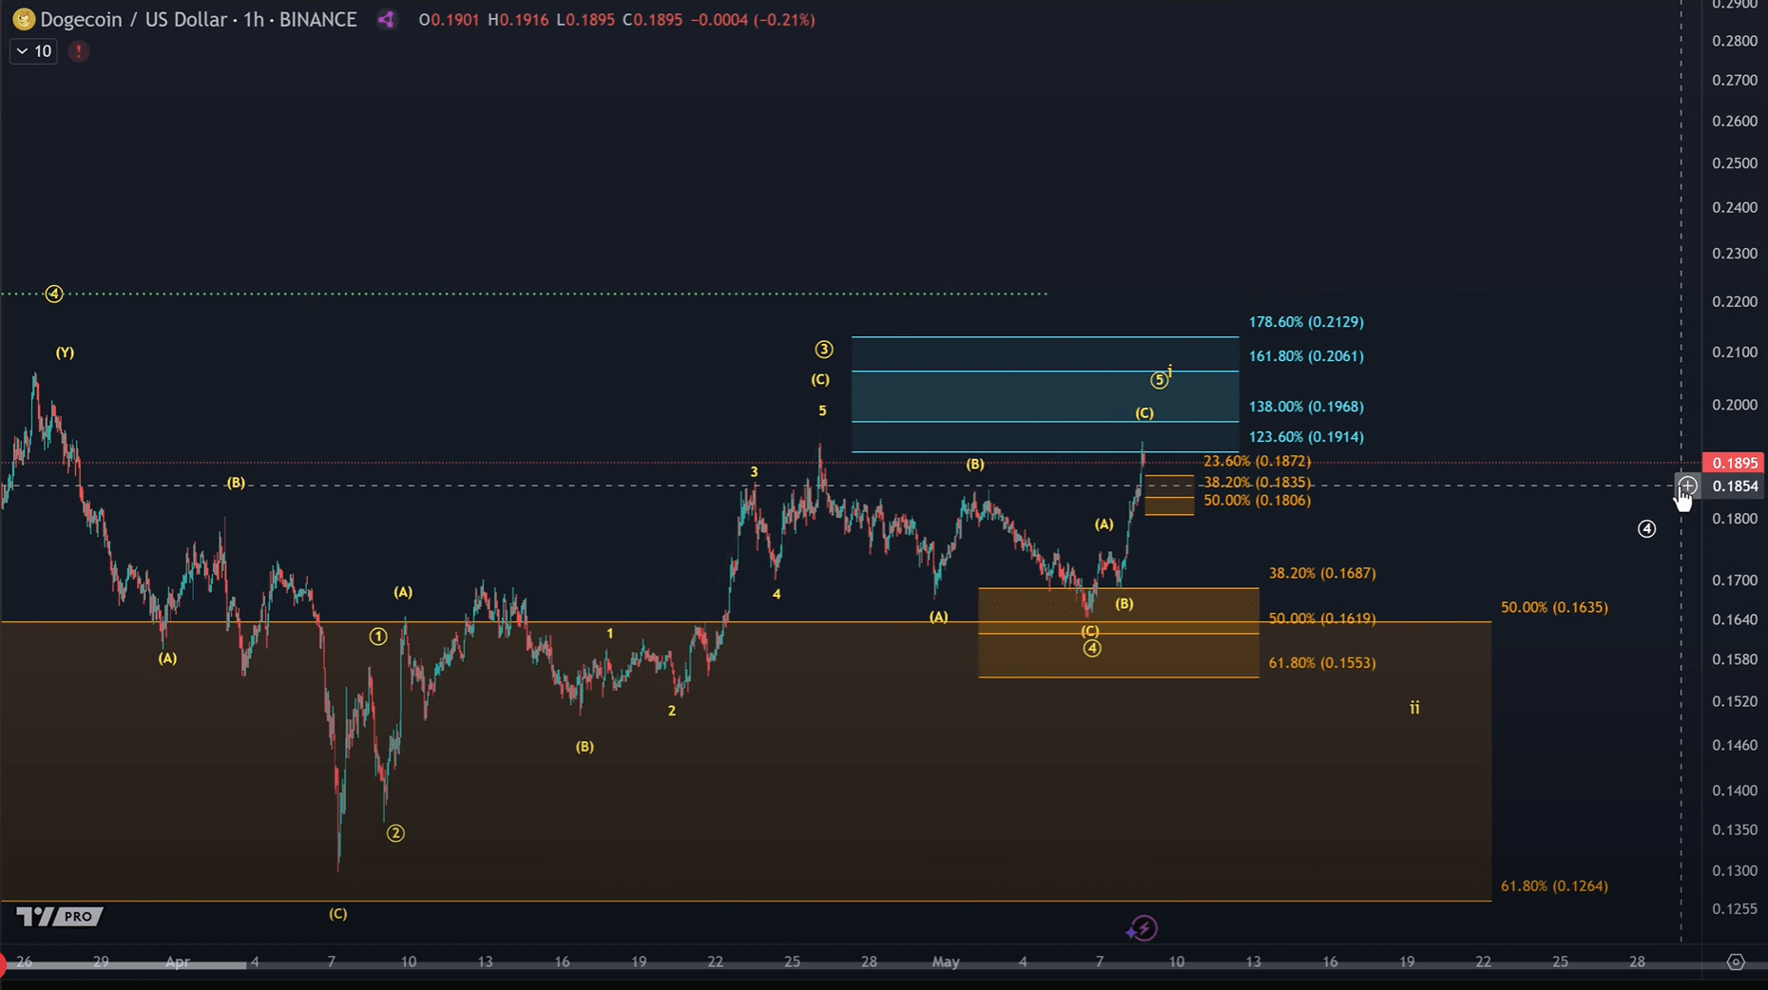Click the 0.1255 price axis level
1768x990 pixels.
click(1735, 909)
